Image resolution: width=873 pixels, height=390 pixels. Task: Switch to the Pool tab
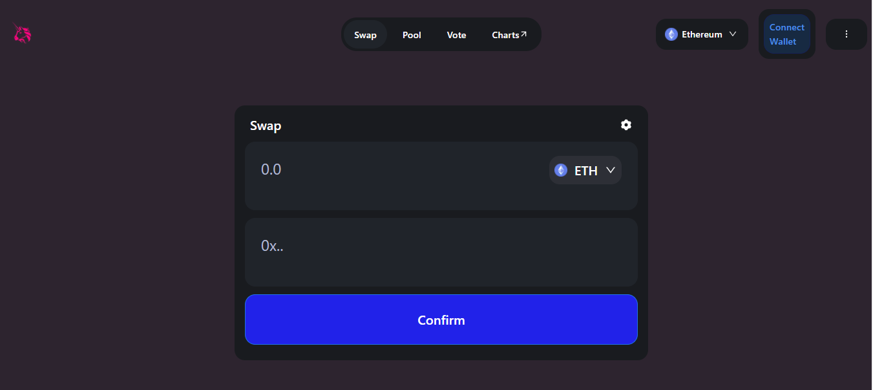click(412, 35)
